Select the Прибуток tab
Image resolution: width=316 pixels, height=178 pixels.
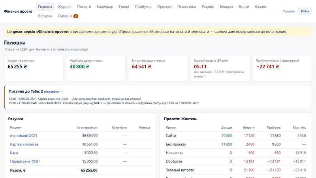coord(143,7)
